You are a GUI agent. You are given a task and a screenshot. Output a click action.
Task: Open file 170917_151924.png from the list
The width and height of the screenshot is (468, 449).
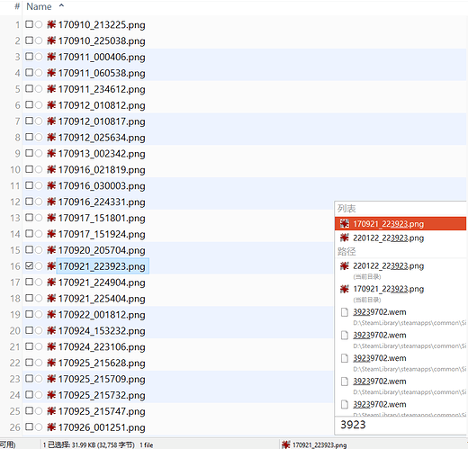(x=102, y=234)
